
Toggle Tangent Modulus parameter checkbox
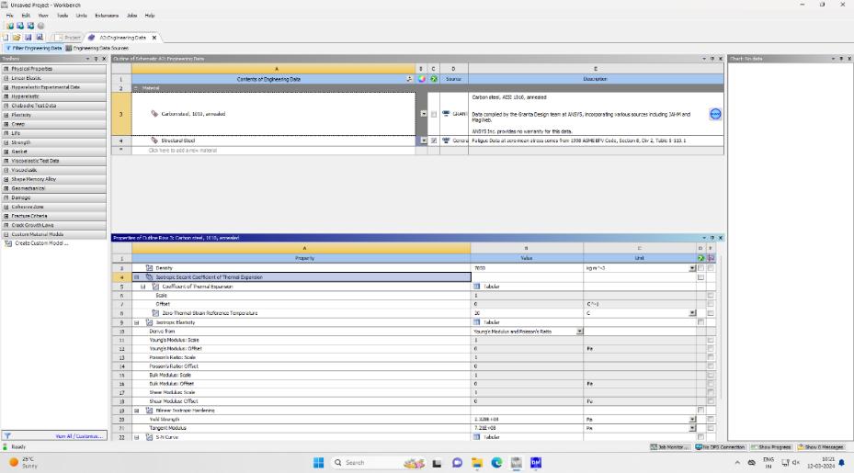point(711,428)
